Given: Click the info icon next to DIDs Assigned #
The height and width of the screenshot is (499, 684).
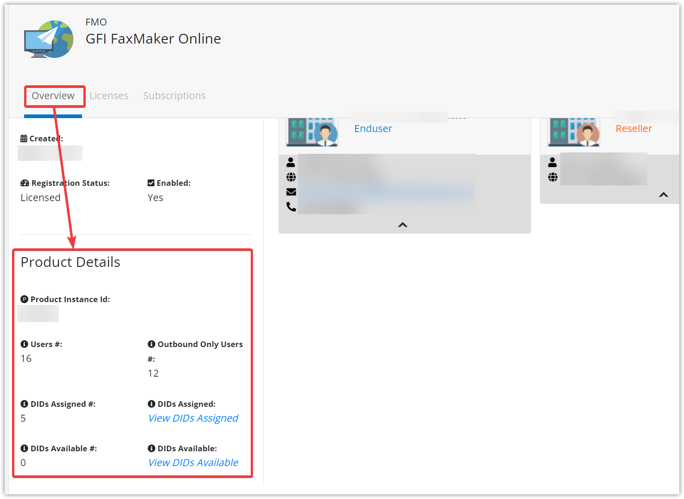Looking at the screenshot, I should (25, 404).
